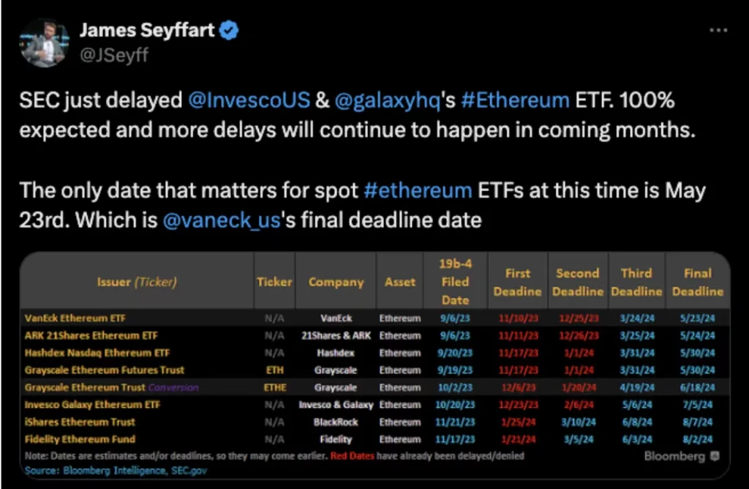Image resolution: width=749 pixels, height=489 pixels.
Task: Click the capitalized #Ethereum hashtag
Action: click(515, 100)
